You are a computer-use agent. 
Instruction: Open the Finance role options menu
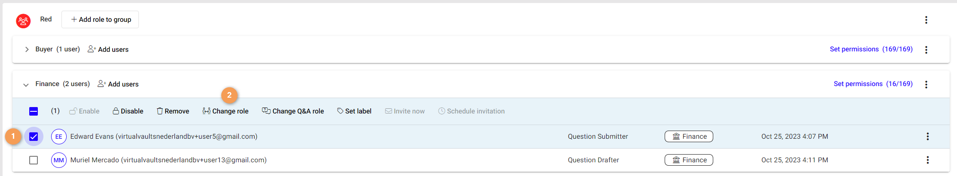click(x=926, y=84)
